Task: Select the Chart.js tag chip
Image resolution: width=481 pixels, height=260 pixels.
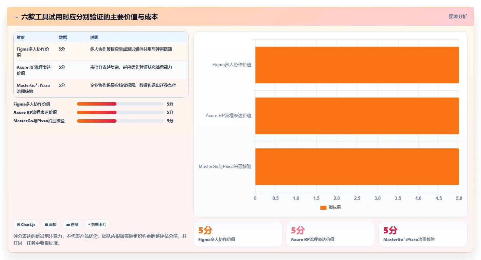Action: (x=26, y=224)
